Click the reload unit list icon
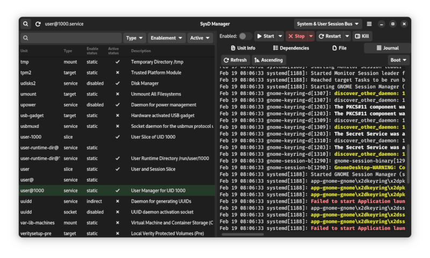430x258 pixels. [38, 24]
